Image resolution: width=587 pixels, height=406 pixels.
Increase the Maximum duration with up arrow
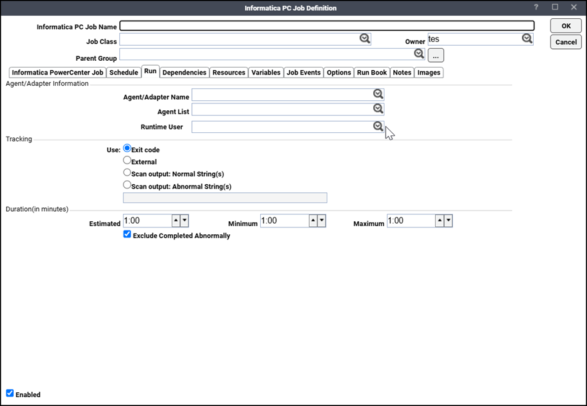(x=440, y=221)
